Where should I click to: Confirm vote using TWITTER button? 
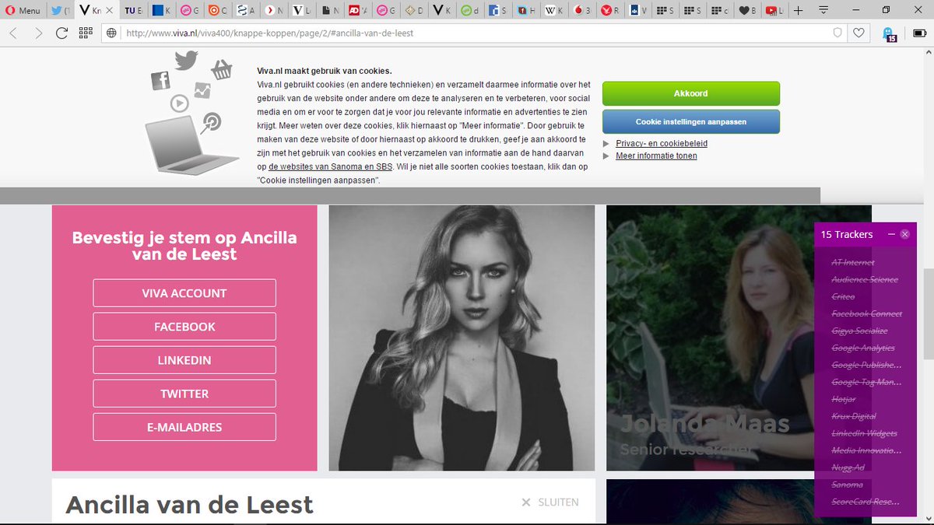tap(184, 394)
